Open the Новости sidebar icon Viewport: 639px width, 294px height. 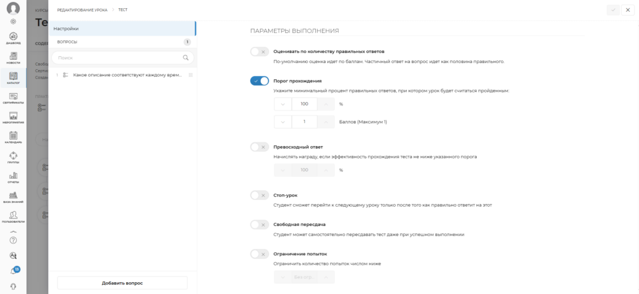(x=13, y=57)
